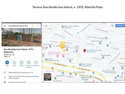Open the language dropdown on map
125x94 pixels.
48,26
